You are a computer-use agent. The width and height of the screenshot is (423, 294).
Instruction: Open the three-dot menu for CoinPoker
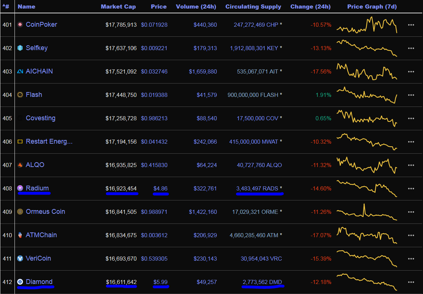pyautogui.click(x=411, y=25)
